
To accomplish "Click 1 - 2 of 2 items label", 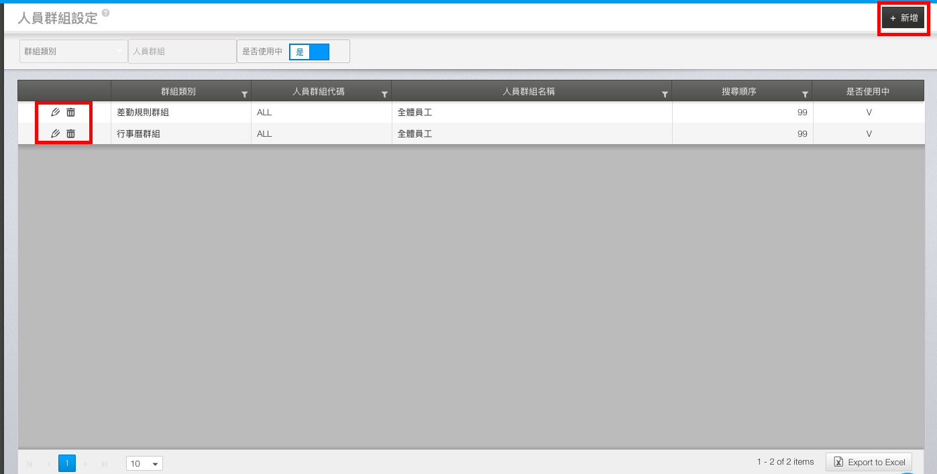I will click(x=785, y=462).
